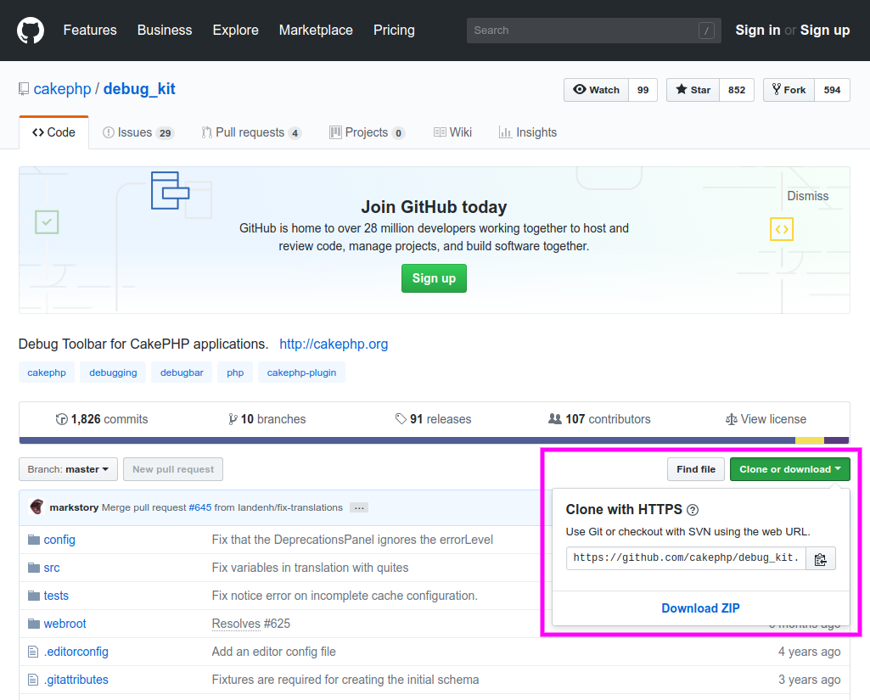Click the help icon beside Clone with HTTPS
The image size is (870, 700).
(693, 510)
